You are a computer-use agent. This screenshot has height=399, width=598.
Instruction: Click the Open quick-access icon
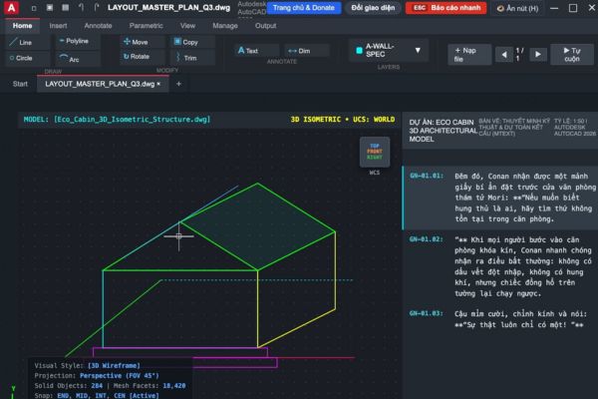(50, 8)
